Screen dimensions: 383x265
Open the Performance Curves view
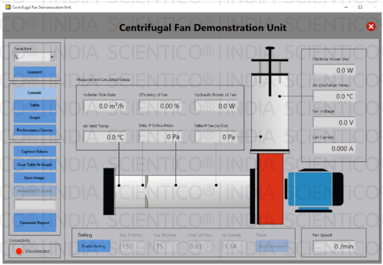click(x=35, y=130)
